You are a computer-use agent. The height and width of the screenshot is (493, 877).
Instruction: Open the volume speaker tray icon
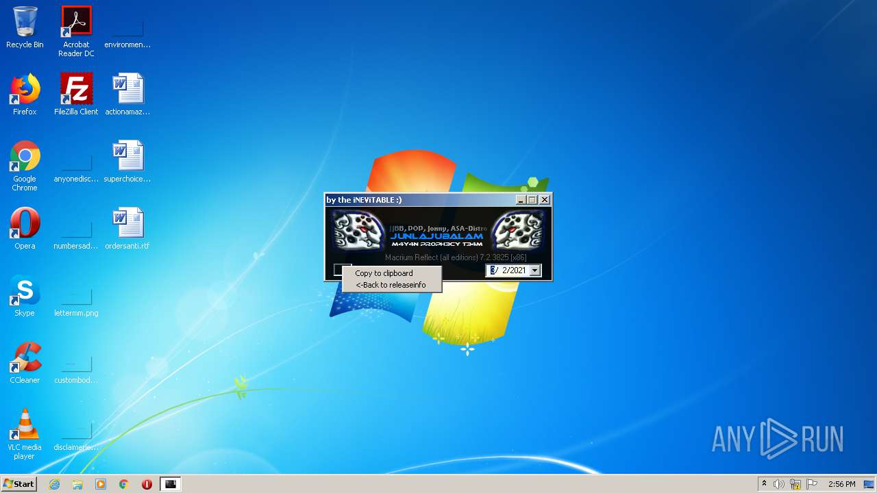pos(779,484)
